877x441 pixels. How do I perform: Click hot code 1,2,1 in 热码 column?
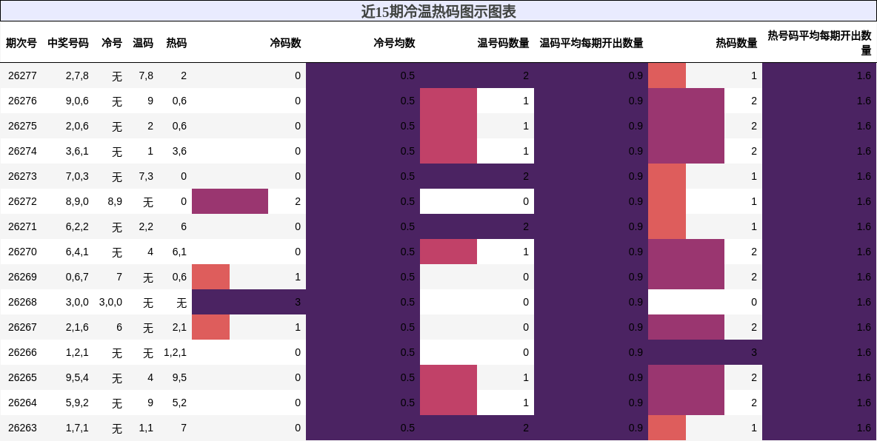(175, 352)
